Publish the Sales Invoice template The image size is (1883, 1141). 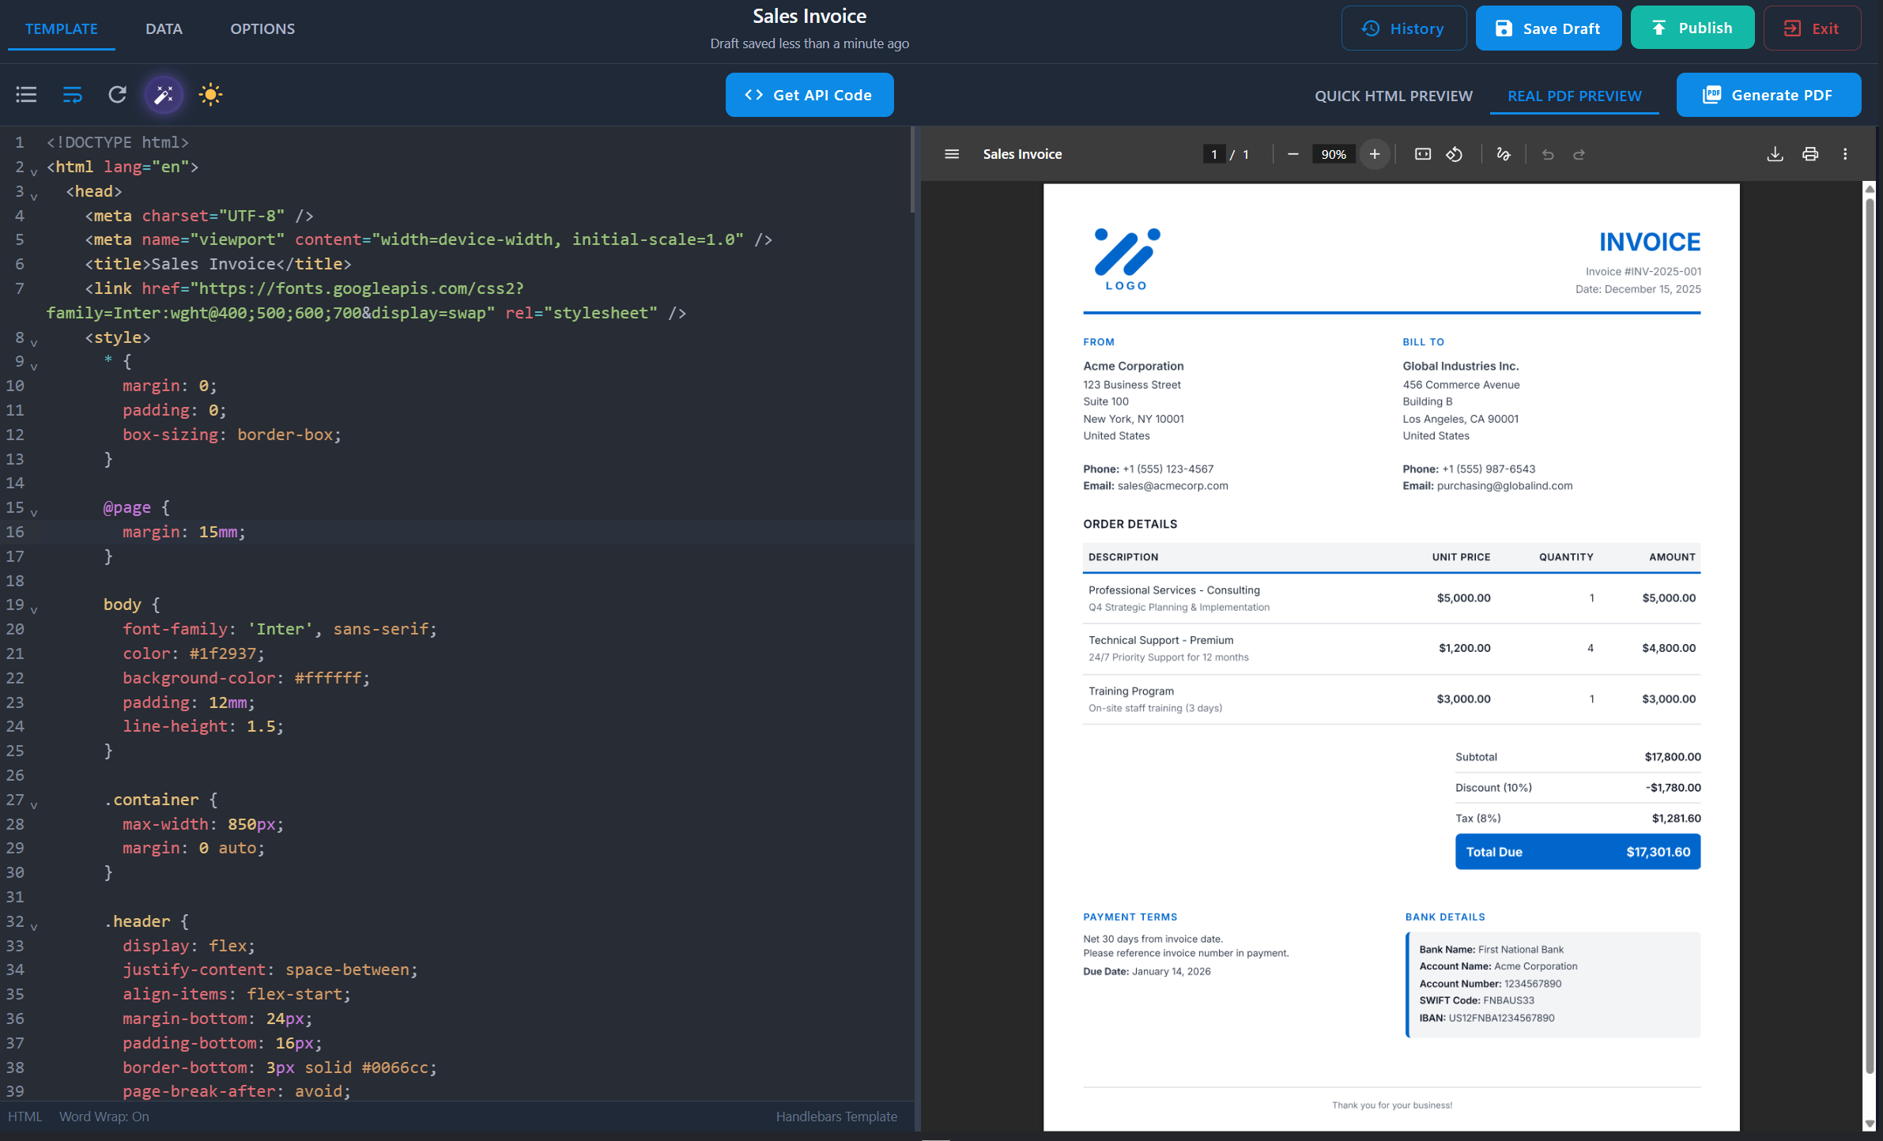click(1692, 27)
